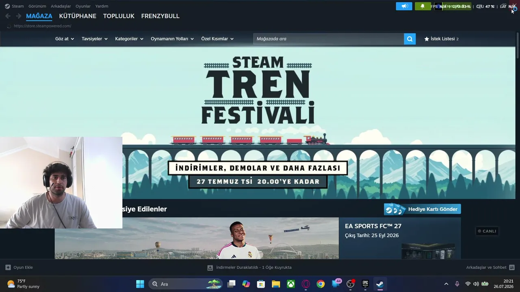Open File Explorer from the taskbar
The width and height of the screenshot is (520, 292).
click(276, 284)
